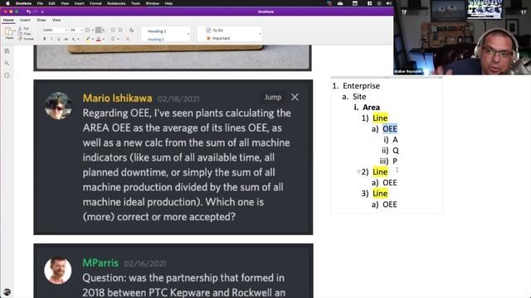Open the Notebooks menu

[x=116, y=3]
